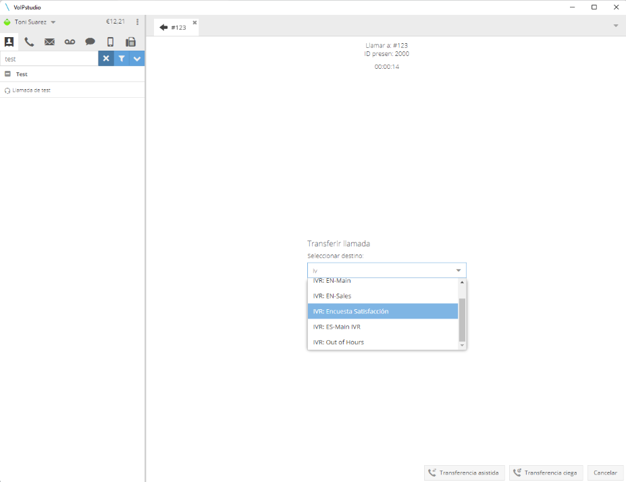The width and height of the screenshot is (626, 482).
Task: Open the mobile phone SMS icon
Action: 110,42
